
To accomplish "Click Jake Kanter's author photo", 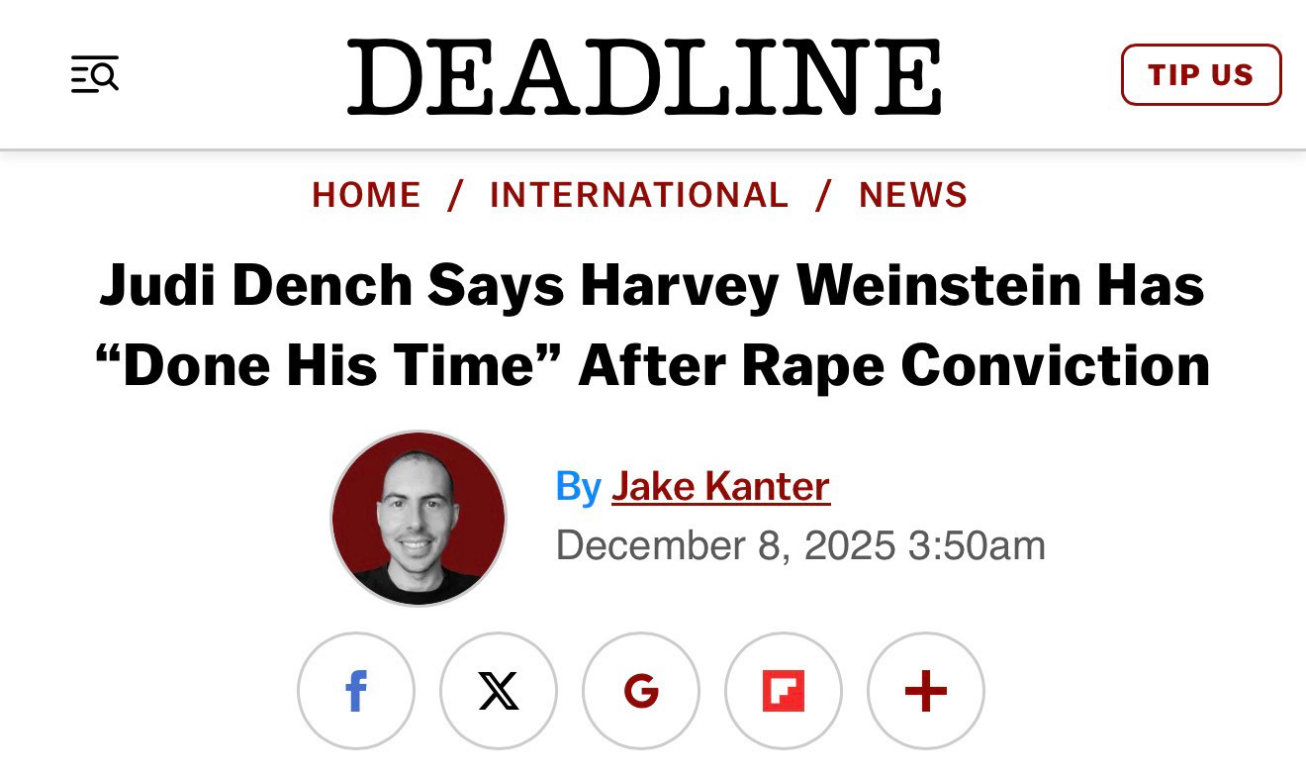I will pos(419,518).
